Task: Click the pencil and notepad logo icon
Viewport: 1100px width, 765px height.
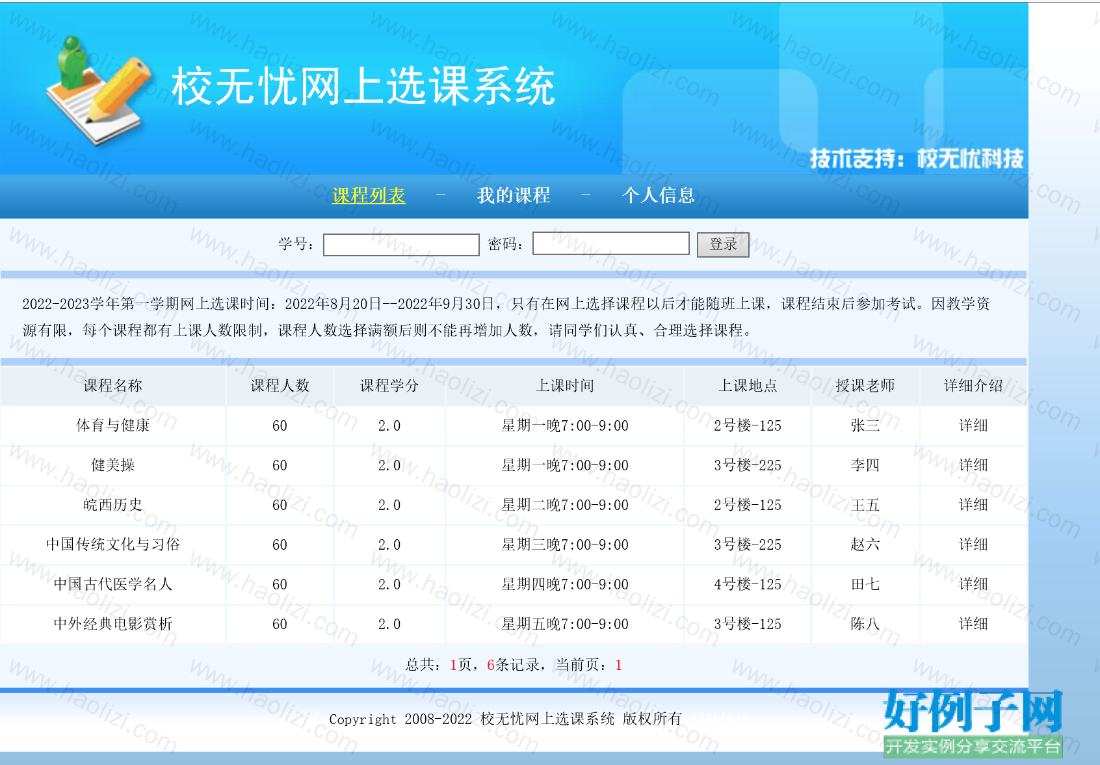Action: (99, 90)
